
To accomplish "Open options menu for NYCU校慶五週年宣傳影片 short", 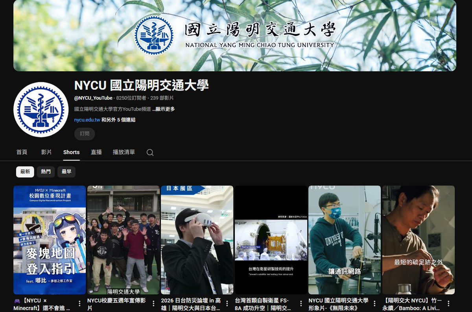I will [x=153, y=303].
